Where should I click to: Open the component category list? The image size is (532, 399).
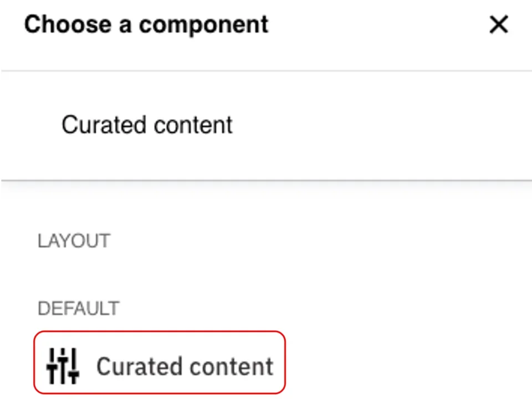(x=74, y=241)
